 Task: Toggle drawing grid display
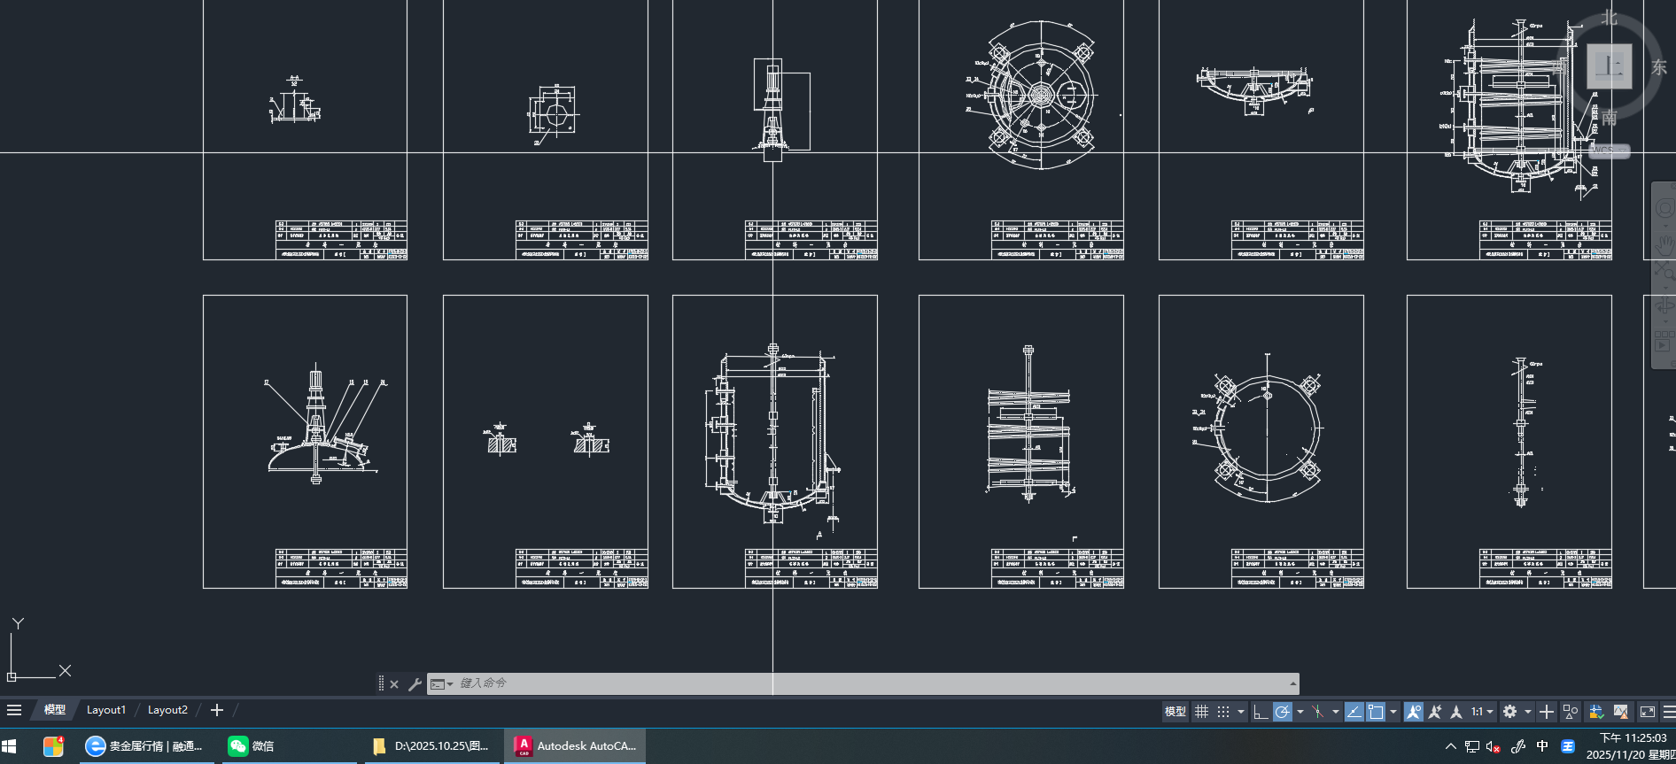point(1202,712)
